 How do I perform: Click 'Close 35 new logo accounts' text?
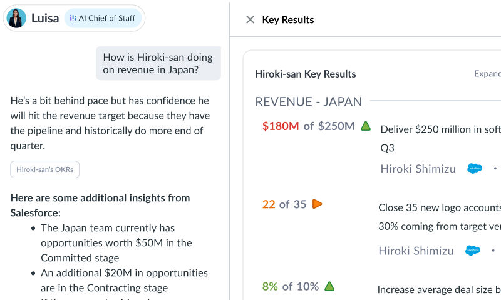point(440,217)
